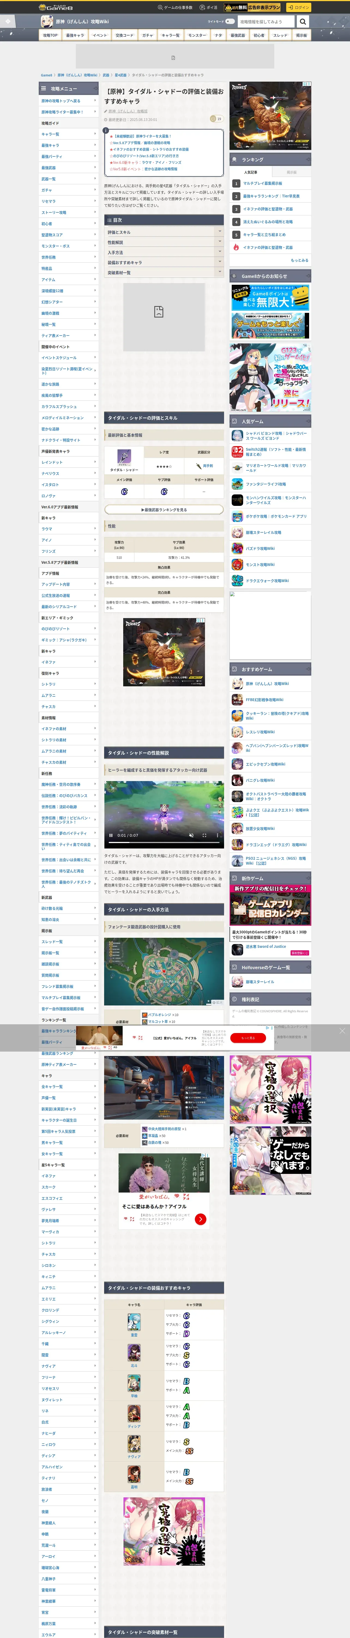
Task: Expand the 装備おすすめキャラ contents row
Action: pos(164,263)
